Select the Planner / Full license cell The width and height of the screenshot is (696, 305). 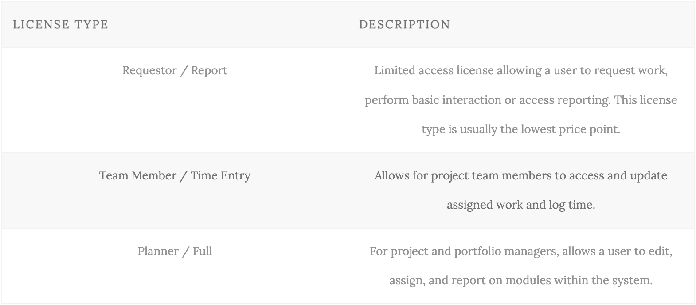tap(175, 266)
